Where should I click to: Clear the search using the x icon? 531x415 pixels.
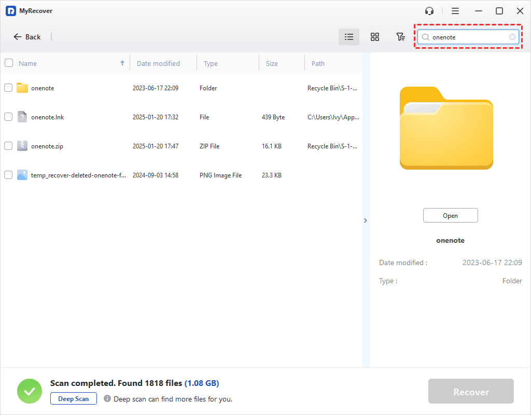pyautogui.click(x=511, y=37)
